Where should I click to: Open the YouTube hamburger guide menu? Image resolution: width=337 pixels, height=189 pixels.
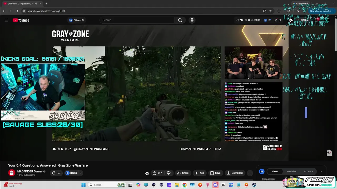[x=6, y=20]
